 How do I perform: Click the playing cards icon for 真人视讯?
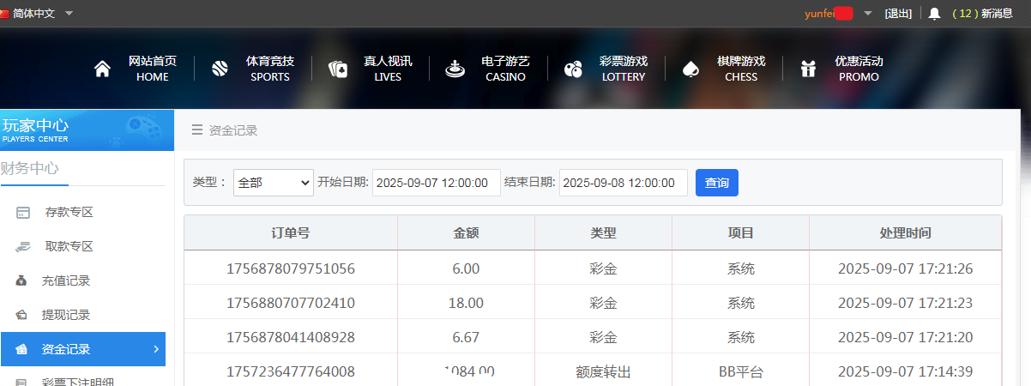click(x=338, y=69)
